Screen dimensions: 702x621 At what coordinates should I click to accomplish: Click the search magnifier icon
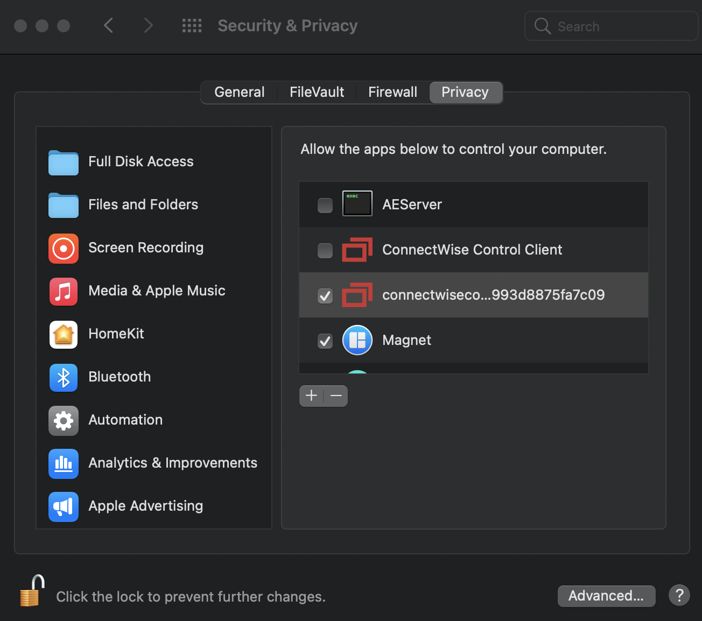click(542, 26)
